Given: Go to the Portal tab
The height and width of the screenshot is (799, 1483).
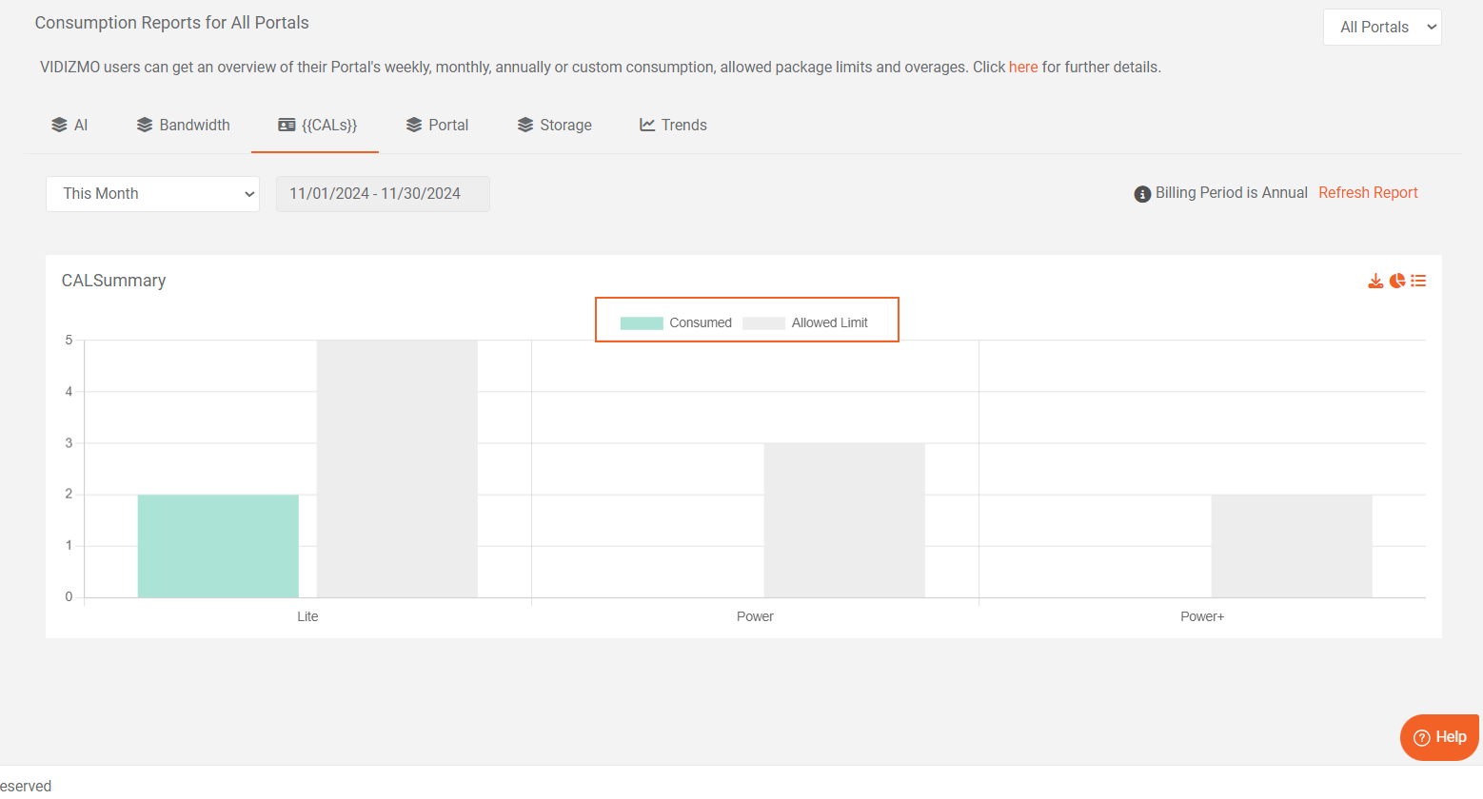Looking at the screenshot, I should (437, 125).
